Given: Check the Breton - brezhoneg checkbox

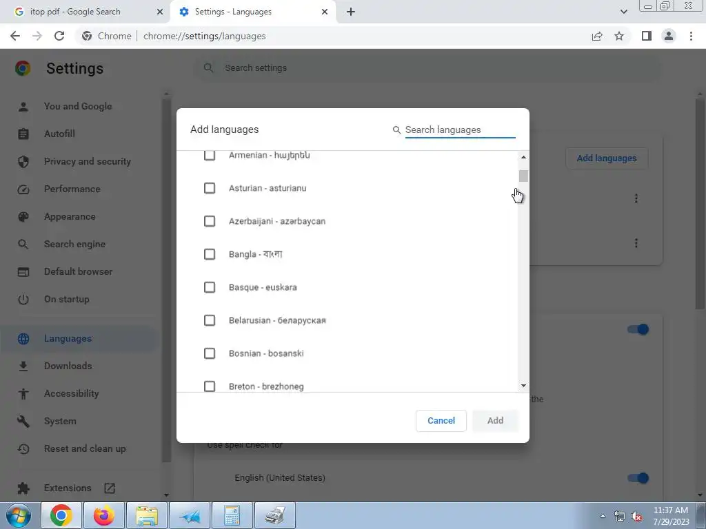Looking at the screenshot, I should 210,386.
